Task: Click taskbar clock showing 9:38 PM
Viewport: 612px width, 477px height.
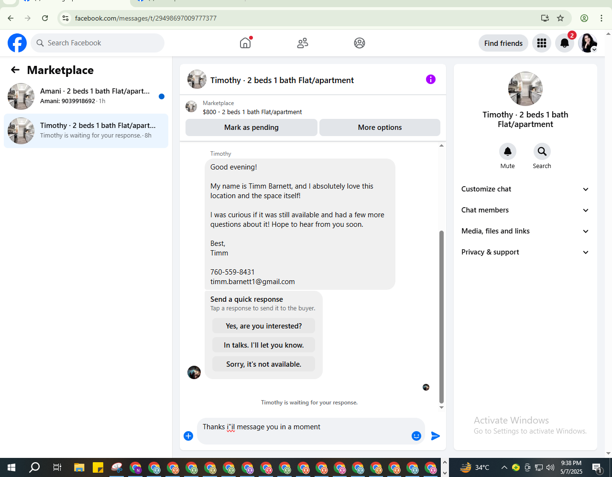Action: 571,467
